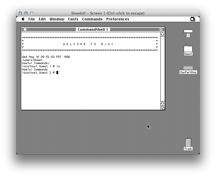Click the CommandShell 1 zoom box
This screenshot has height=177, width=216.
[x=161, y=29]
